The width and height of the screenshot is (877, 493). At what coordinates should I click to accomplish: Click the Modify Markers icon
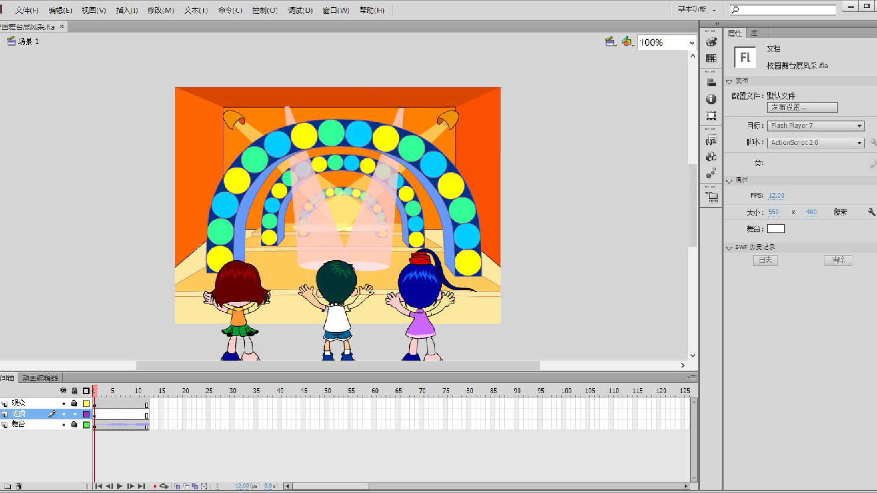pyautogui.click(x=204, y=486)
